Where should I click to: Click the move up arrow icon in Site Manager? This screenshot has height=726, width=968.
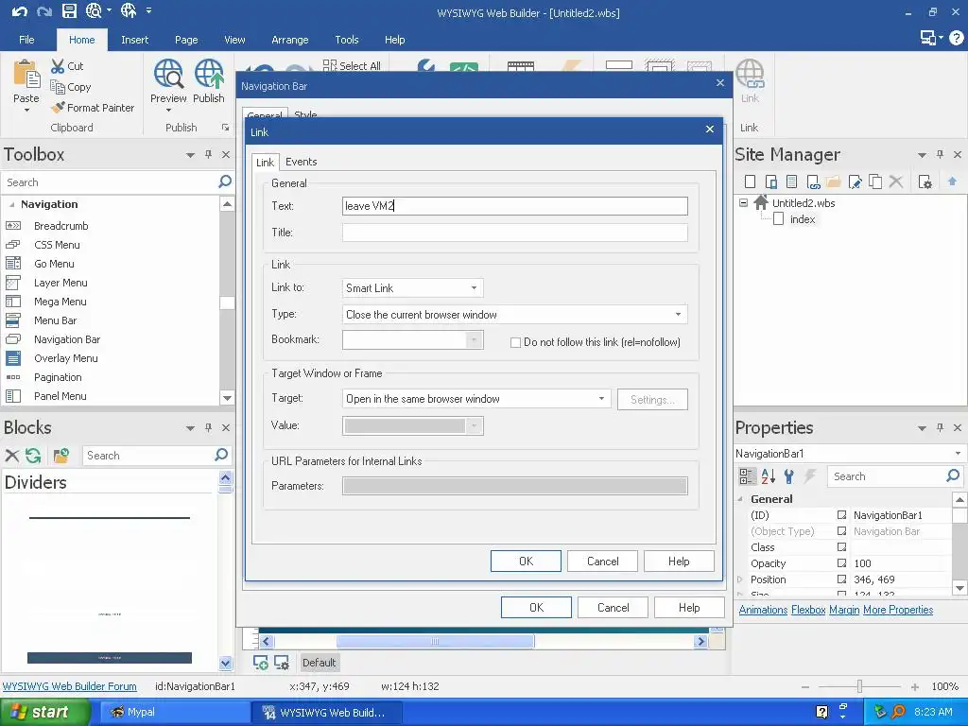click(952, 181)
